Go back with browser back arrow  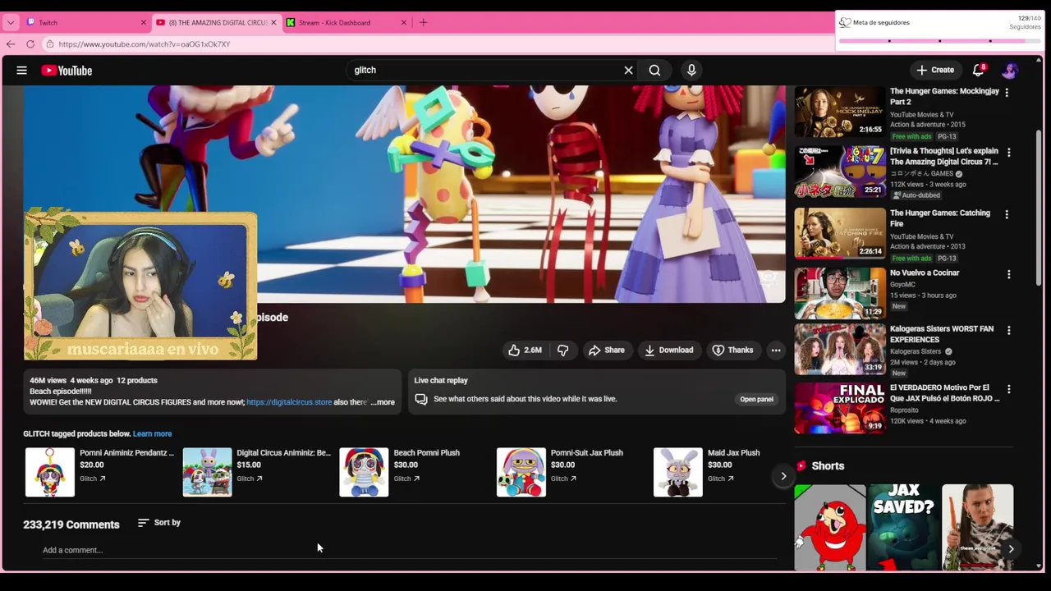click(11, 44)
